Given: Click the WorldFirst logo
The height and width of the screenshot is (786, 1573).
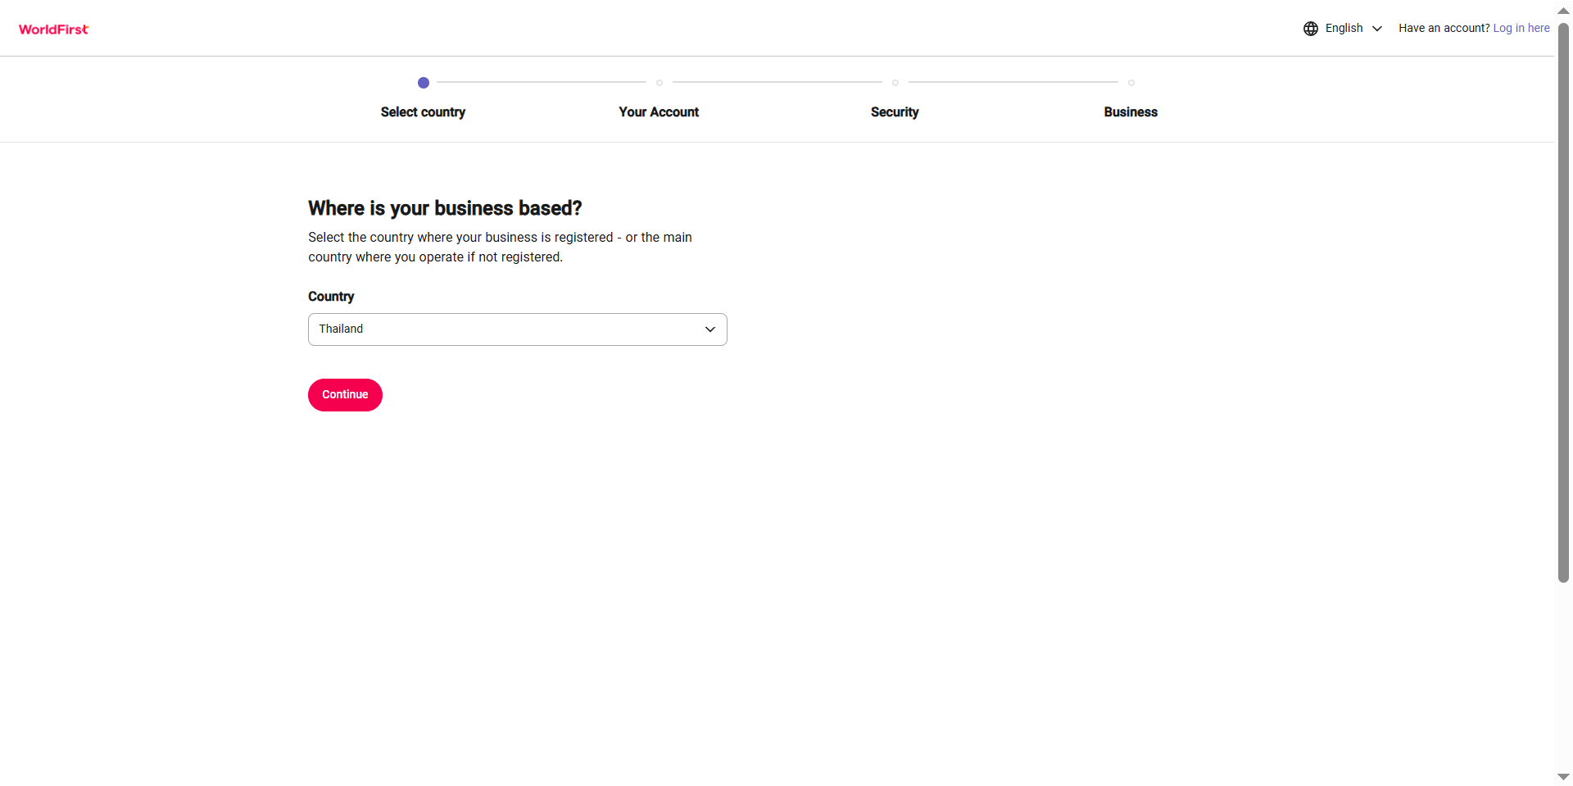Looking at the screenshot, I should pos(54,30).
